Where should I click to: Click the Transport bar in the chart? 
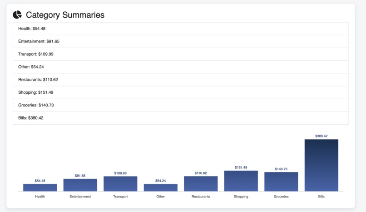point(120,184)
